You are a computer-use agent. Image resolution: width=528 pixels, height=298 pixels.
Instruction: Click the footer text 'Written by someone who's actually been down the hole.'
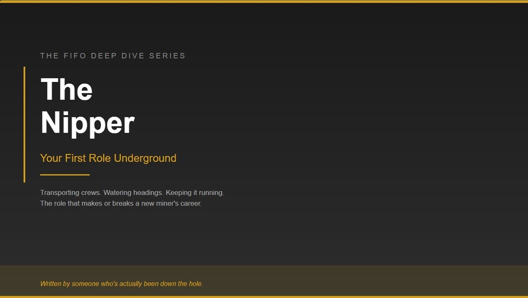121,283
